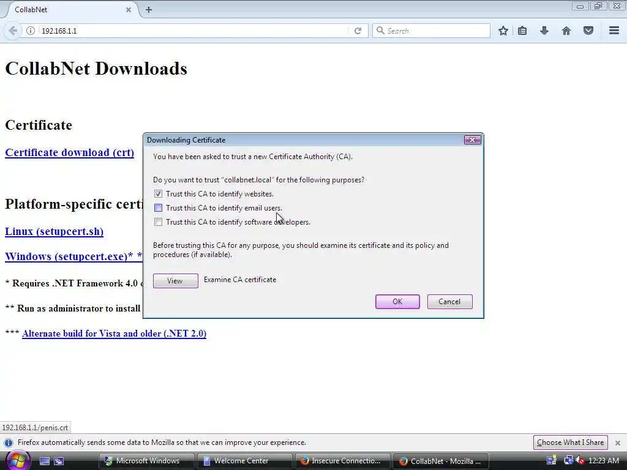Click the network tray icon
This screenshot has width=627, height=470.
point(568,461)
